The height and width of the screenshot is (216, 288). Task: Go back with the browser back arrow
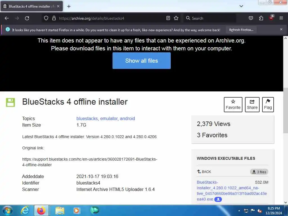(7, 18)
